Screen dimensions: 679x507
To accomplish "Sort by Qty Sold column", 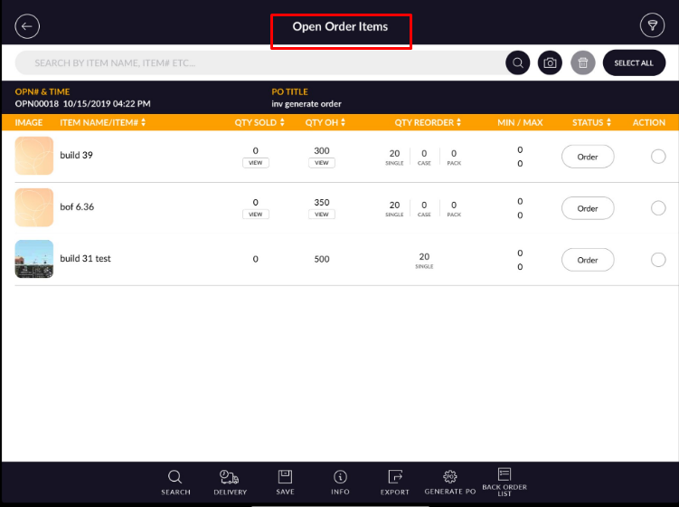I will (259, 122).
